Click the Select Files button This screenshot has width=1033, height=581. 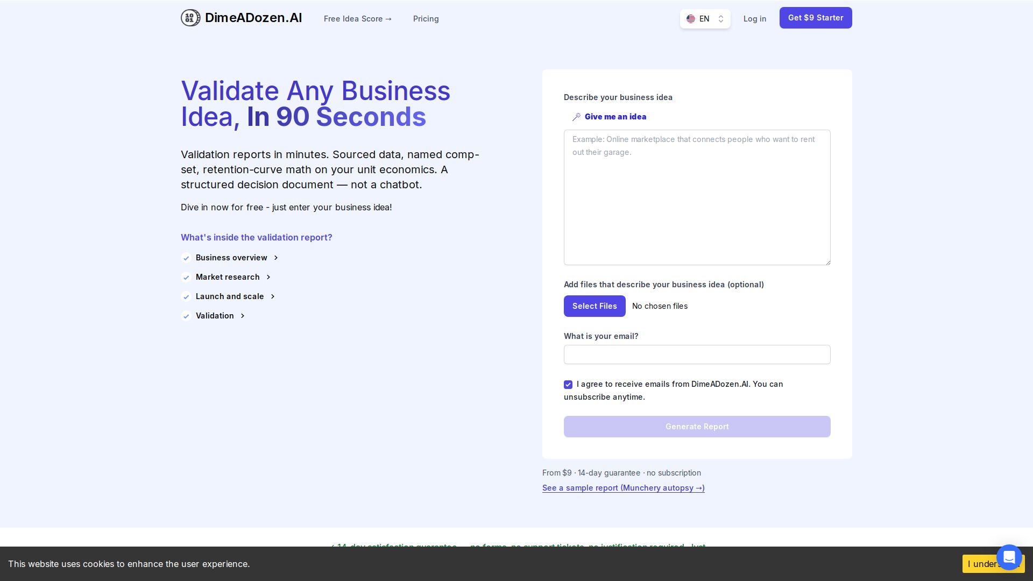tap(595, 306)
